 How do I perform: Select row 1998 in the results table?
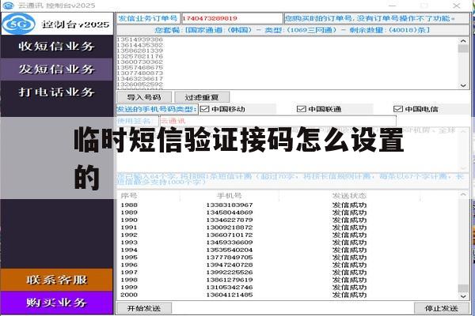[288, 280]
